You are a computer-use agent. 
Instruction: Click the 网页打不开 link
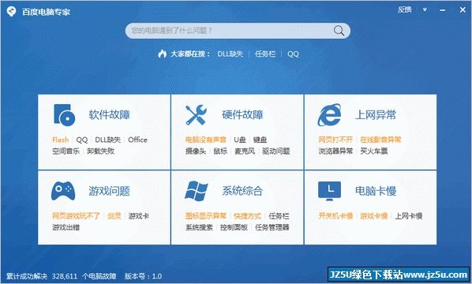(335, 140)
